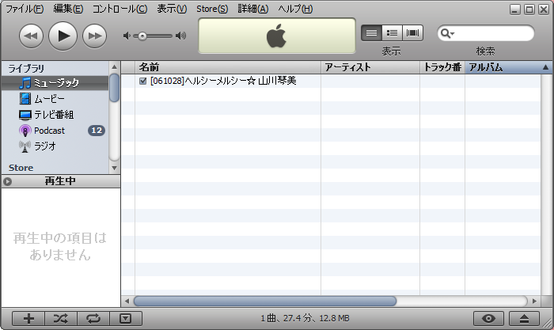Sort by the トラック番 column header
Screen dimensions: 554x330
[442, 67]
